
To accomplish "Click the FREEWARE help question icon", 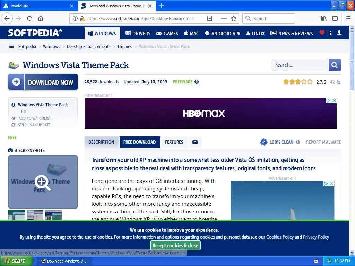I will click(197, 82).
